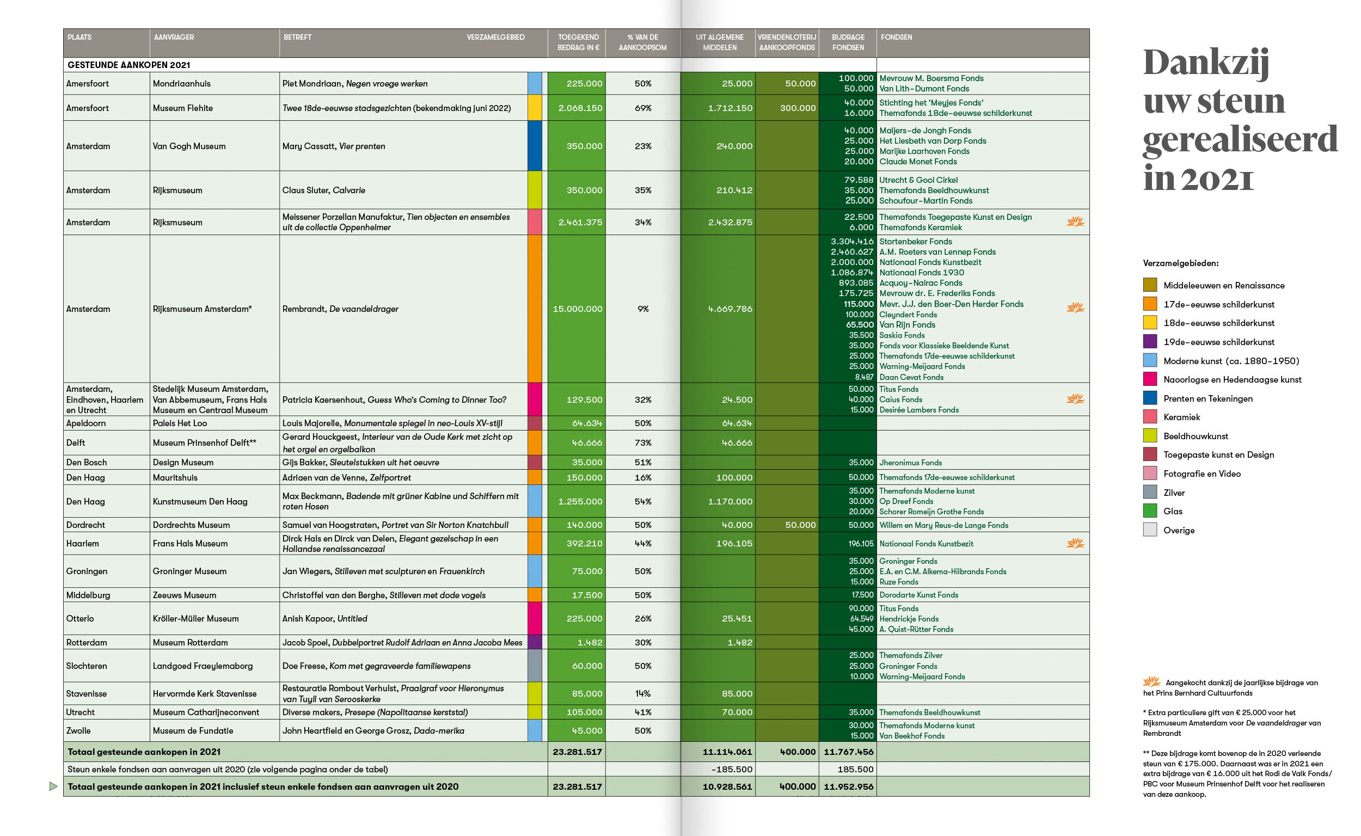1361x836 pixels.
Task: Click the Beeldhouwkunst legend swatch
Action: (x=1150, y=436)
